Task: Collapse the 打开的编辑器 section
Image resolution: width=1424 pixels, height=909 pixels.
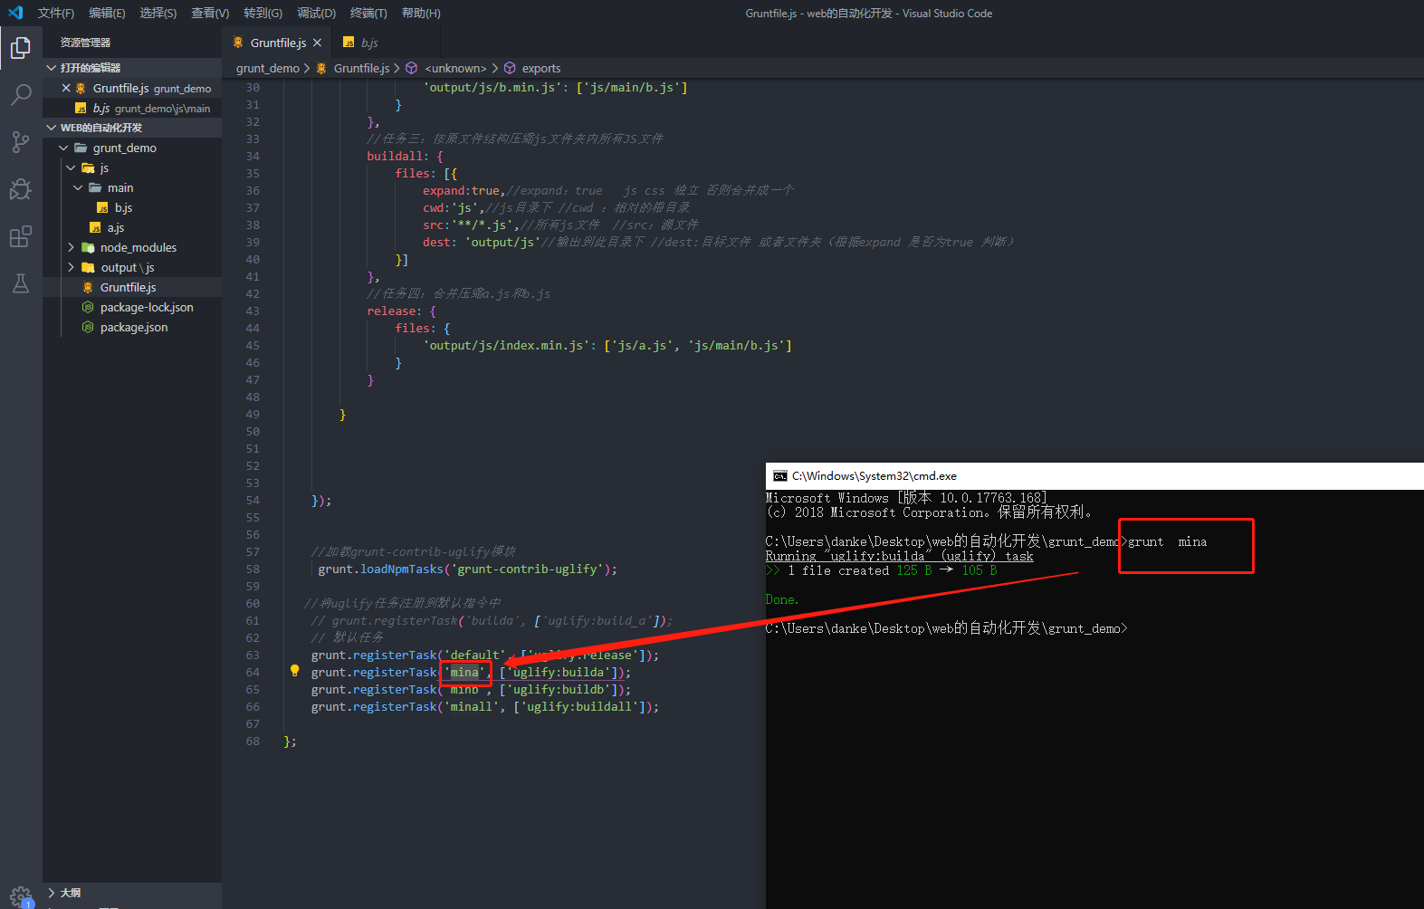Action: point(132,68)
